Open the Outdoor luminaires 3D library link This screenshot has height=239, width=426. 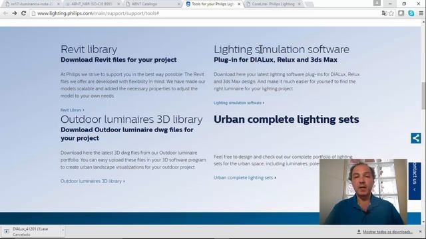(93, 181)
